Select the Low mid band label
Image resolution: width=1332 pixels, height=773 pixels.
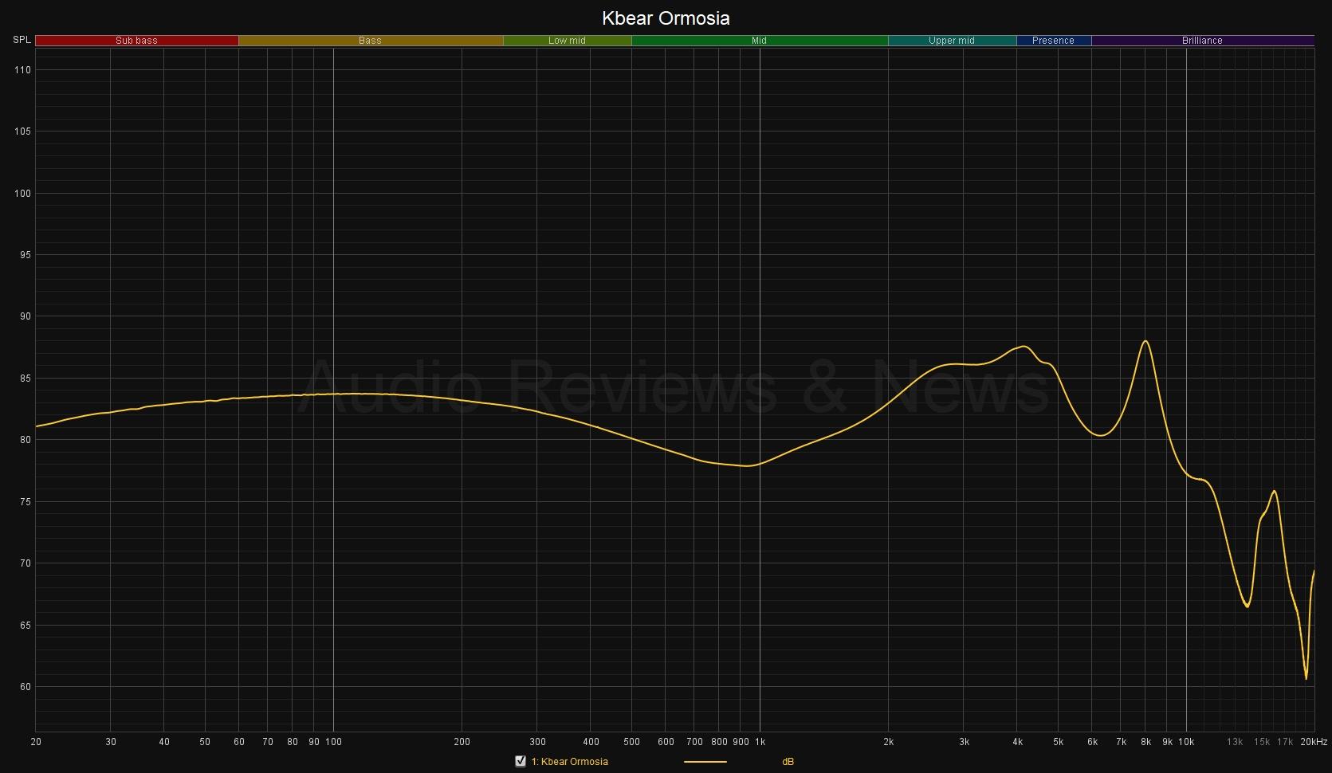click(567, 41)
